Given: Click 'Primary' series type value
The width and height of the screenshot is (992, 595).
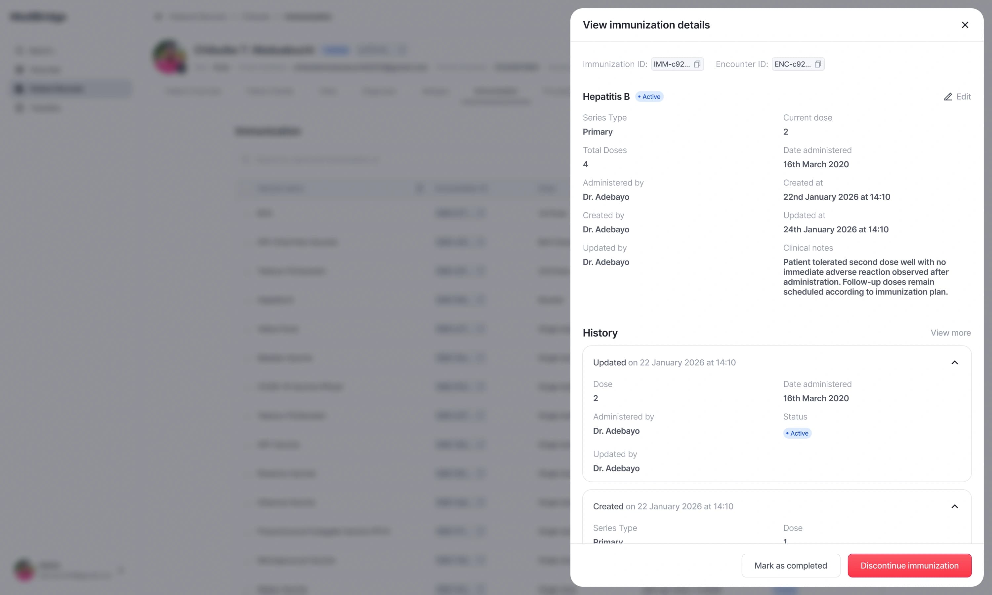Looking at the screenshot, I should [x=598, y=132].
